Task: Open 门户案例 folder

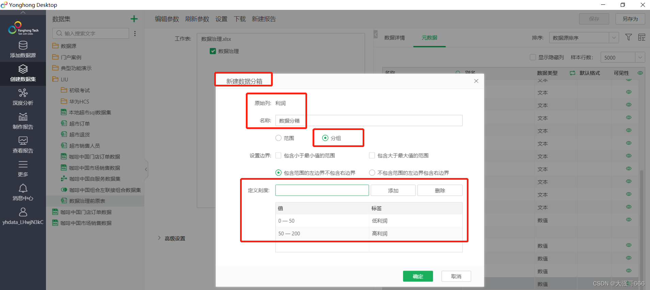Action: (x=67, y=57)
